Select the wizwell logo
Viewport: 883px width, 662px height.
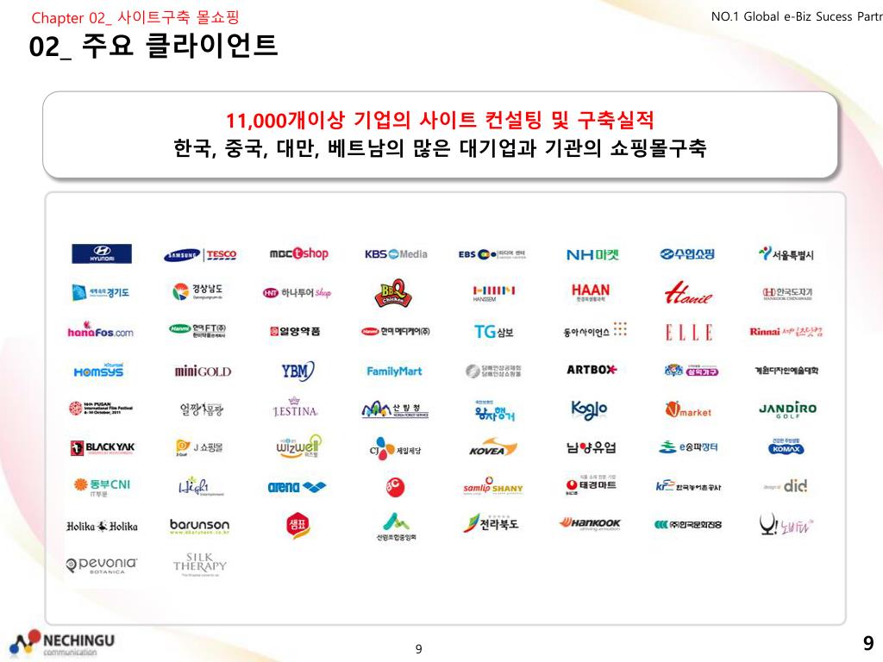coord(298,447)
